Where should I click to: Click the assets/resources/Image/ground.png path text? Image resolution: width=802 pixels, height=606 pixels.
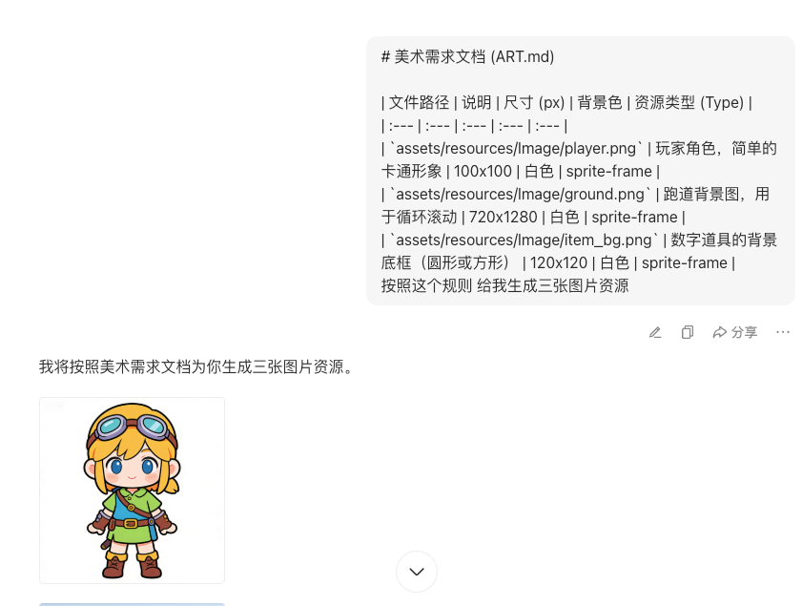520,195
